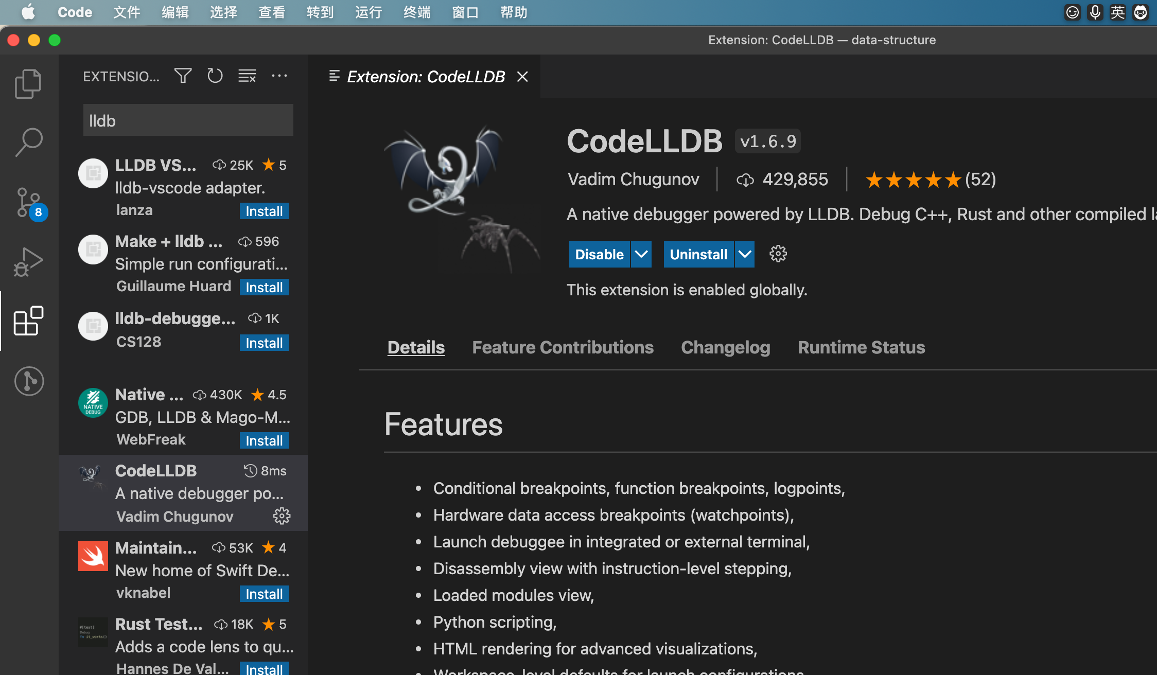The width and height of the screenshot is (1157, 675).
Task: Refresh the extensions list
Action: (215, 76)
